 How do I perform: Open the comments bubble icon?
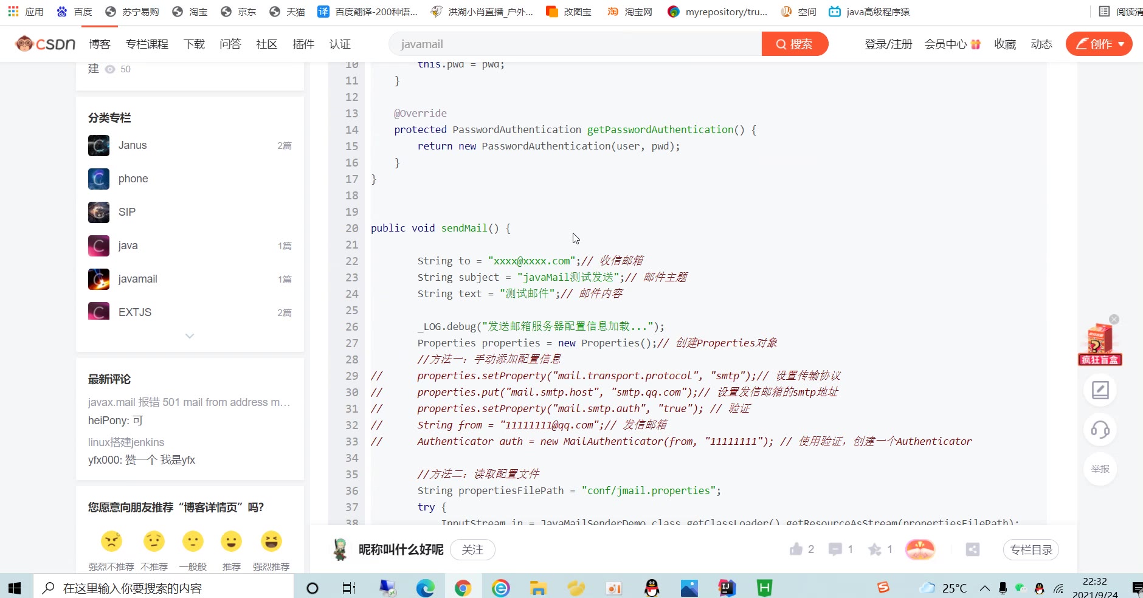(x=835, y=549)
